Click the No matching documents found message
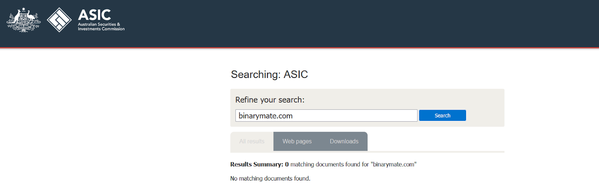The height and width of the screenshot is (191, 599). (270, 179)
